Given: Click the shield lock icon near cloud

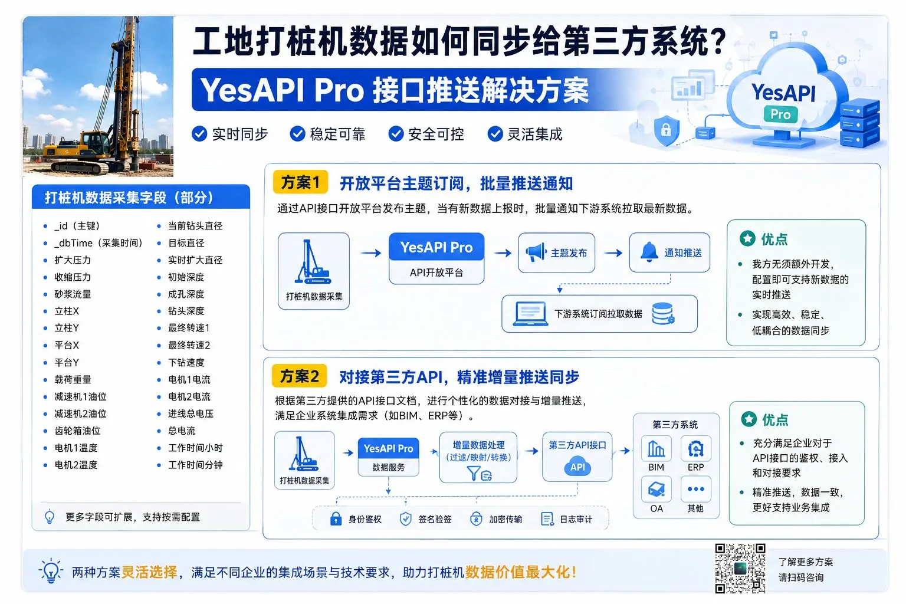Looking at the screenshot, I should coord(667,130).
